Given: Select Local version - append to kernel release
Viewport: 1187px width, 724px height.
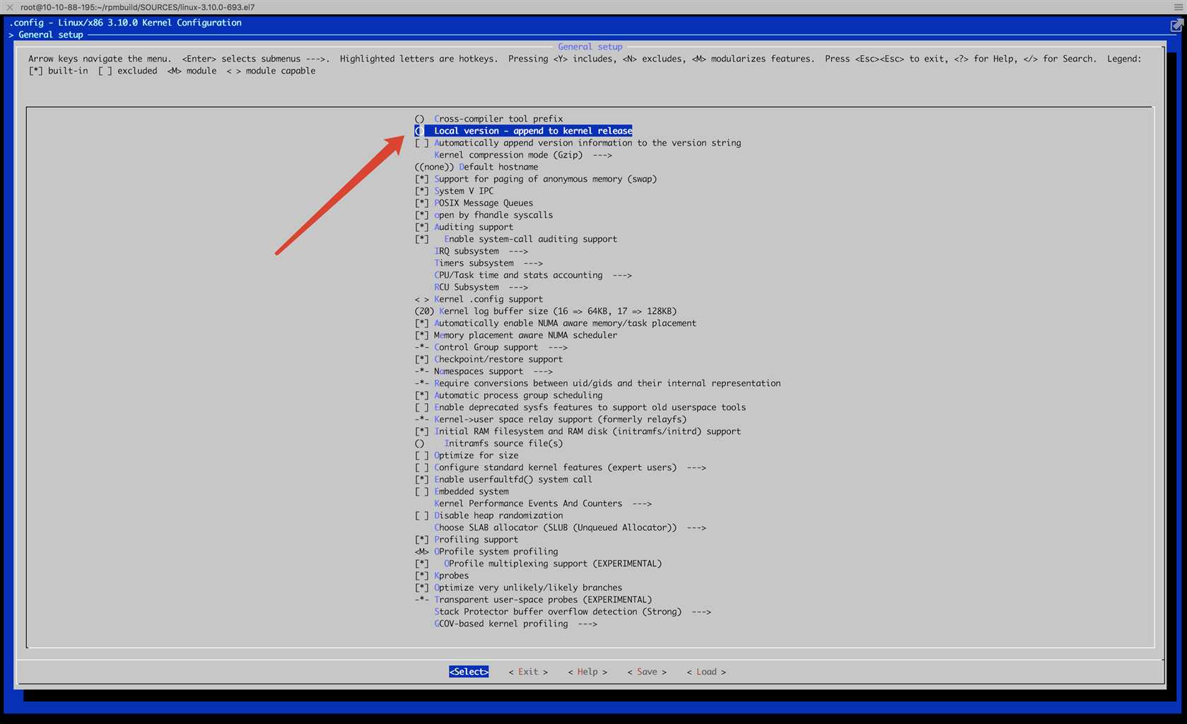Looking at the screenshot, I should [523, 131].
